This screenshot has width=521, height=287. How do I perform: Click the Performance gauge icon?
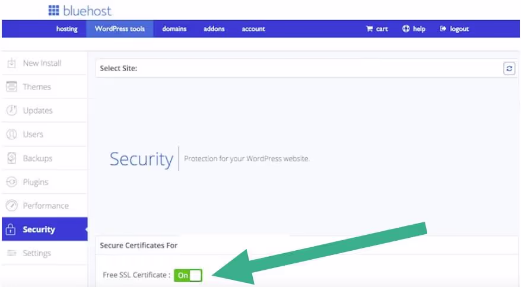coord(12,206)
